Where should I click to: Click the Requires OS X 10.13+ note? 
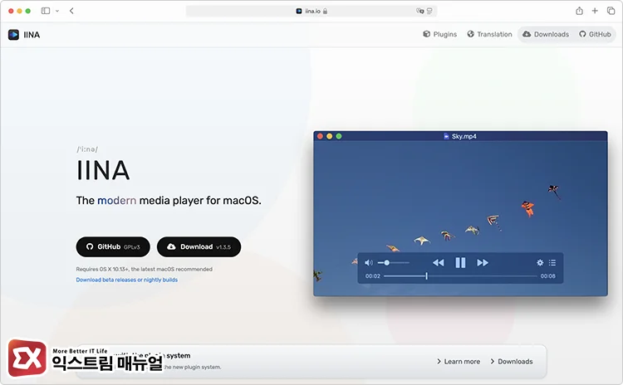click(145, 269)
